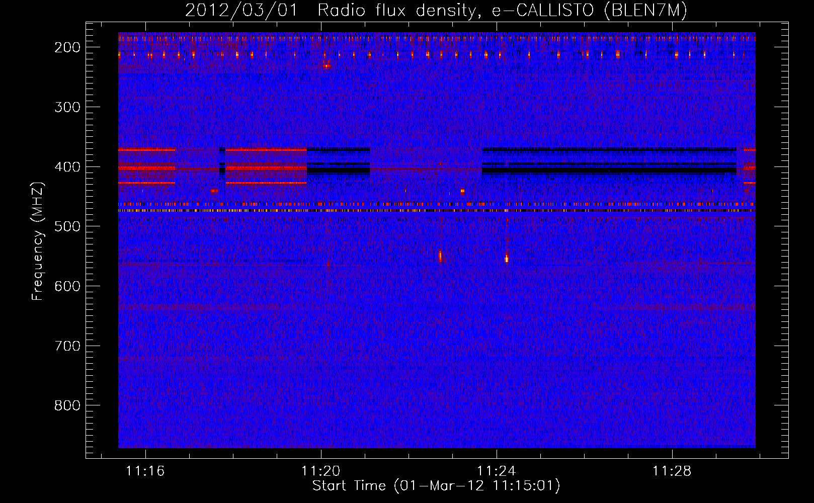Screen dimensions: 814x503
Task: Click the 200 frequency tick label
Action: click(x=67, y=47)
